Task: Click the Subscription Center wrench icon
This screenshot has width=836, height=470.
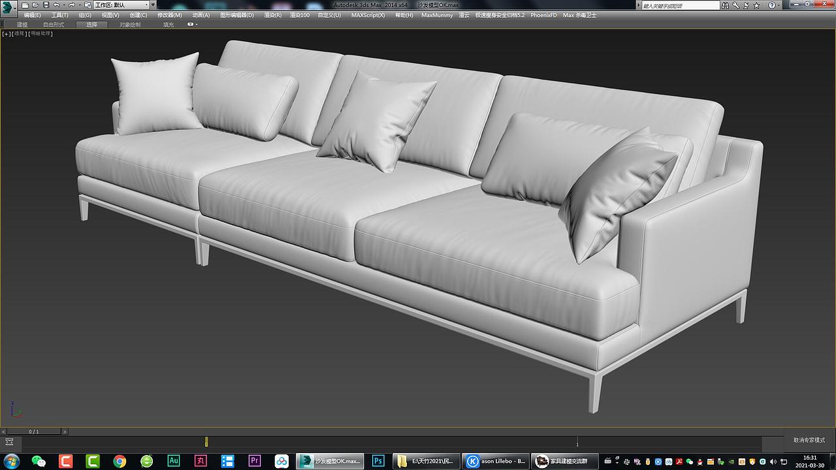Action: pos(735,6)
